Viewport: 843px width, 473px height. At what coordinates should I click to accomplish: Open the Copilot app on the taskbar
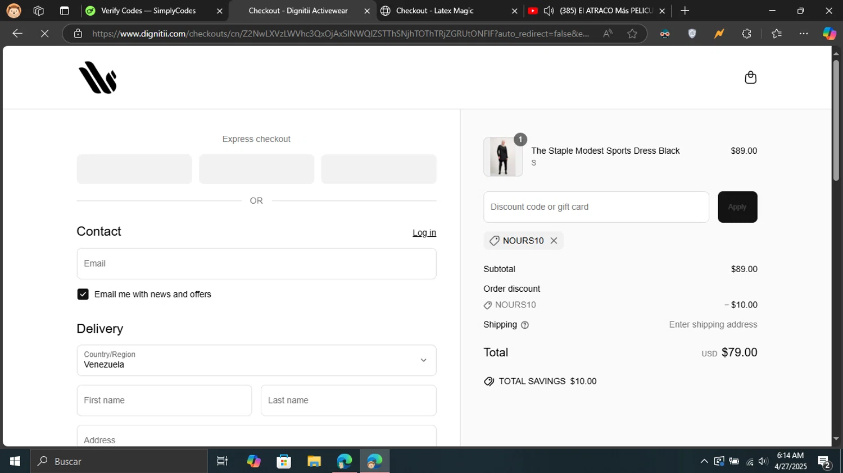(253, 461)
